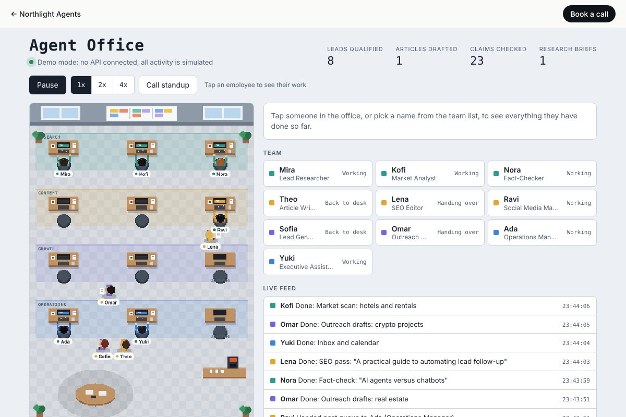Click the Research Briefs stat

tap(568, 56)
